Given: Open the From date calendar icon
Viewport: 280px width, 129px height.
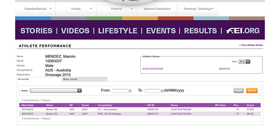Looking at the screenshot, I should point(130,91).
